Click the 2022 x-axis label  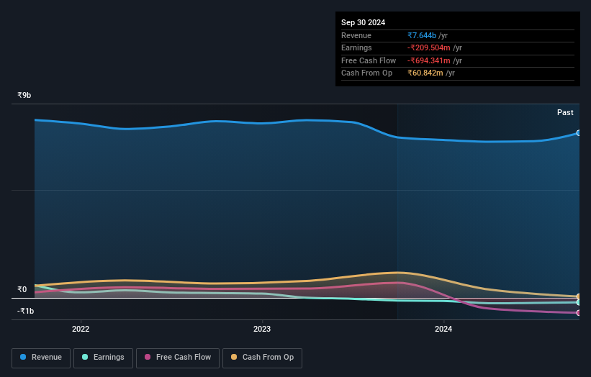pos(81,329)
